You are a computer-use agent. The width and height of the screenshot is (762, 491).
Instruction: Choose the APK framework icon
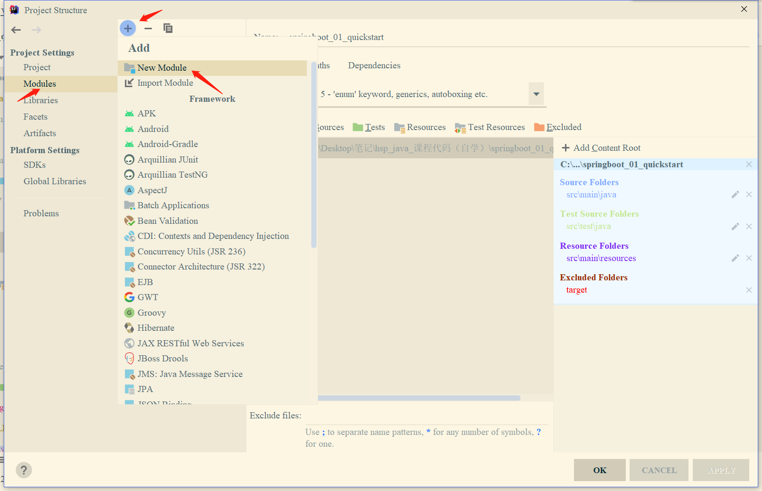[129, 114]
